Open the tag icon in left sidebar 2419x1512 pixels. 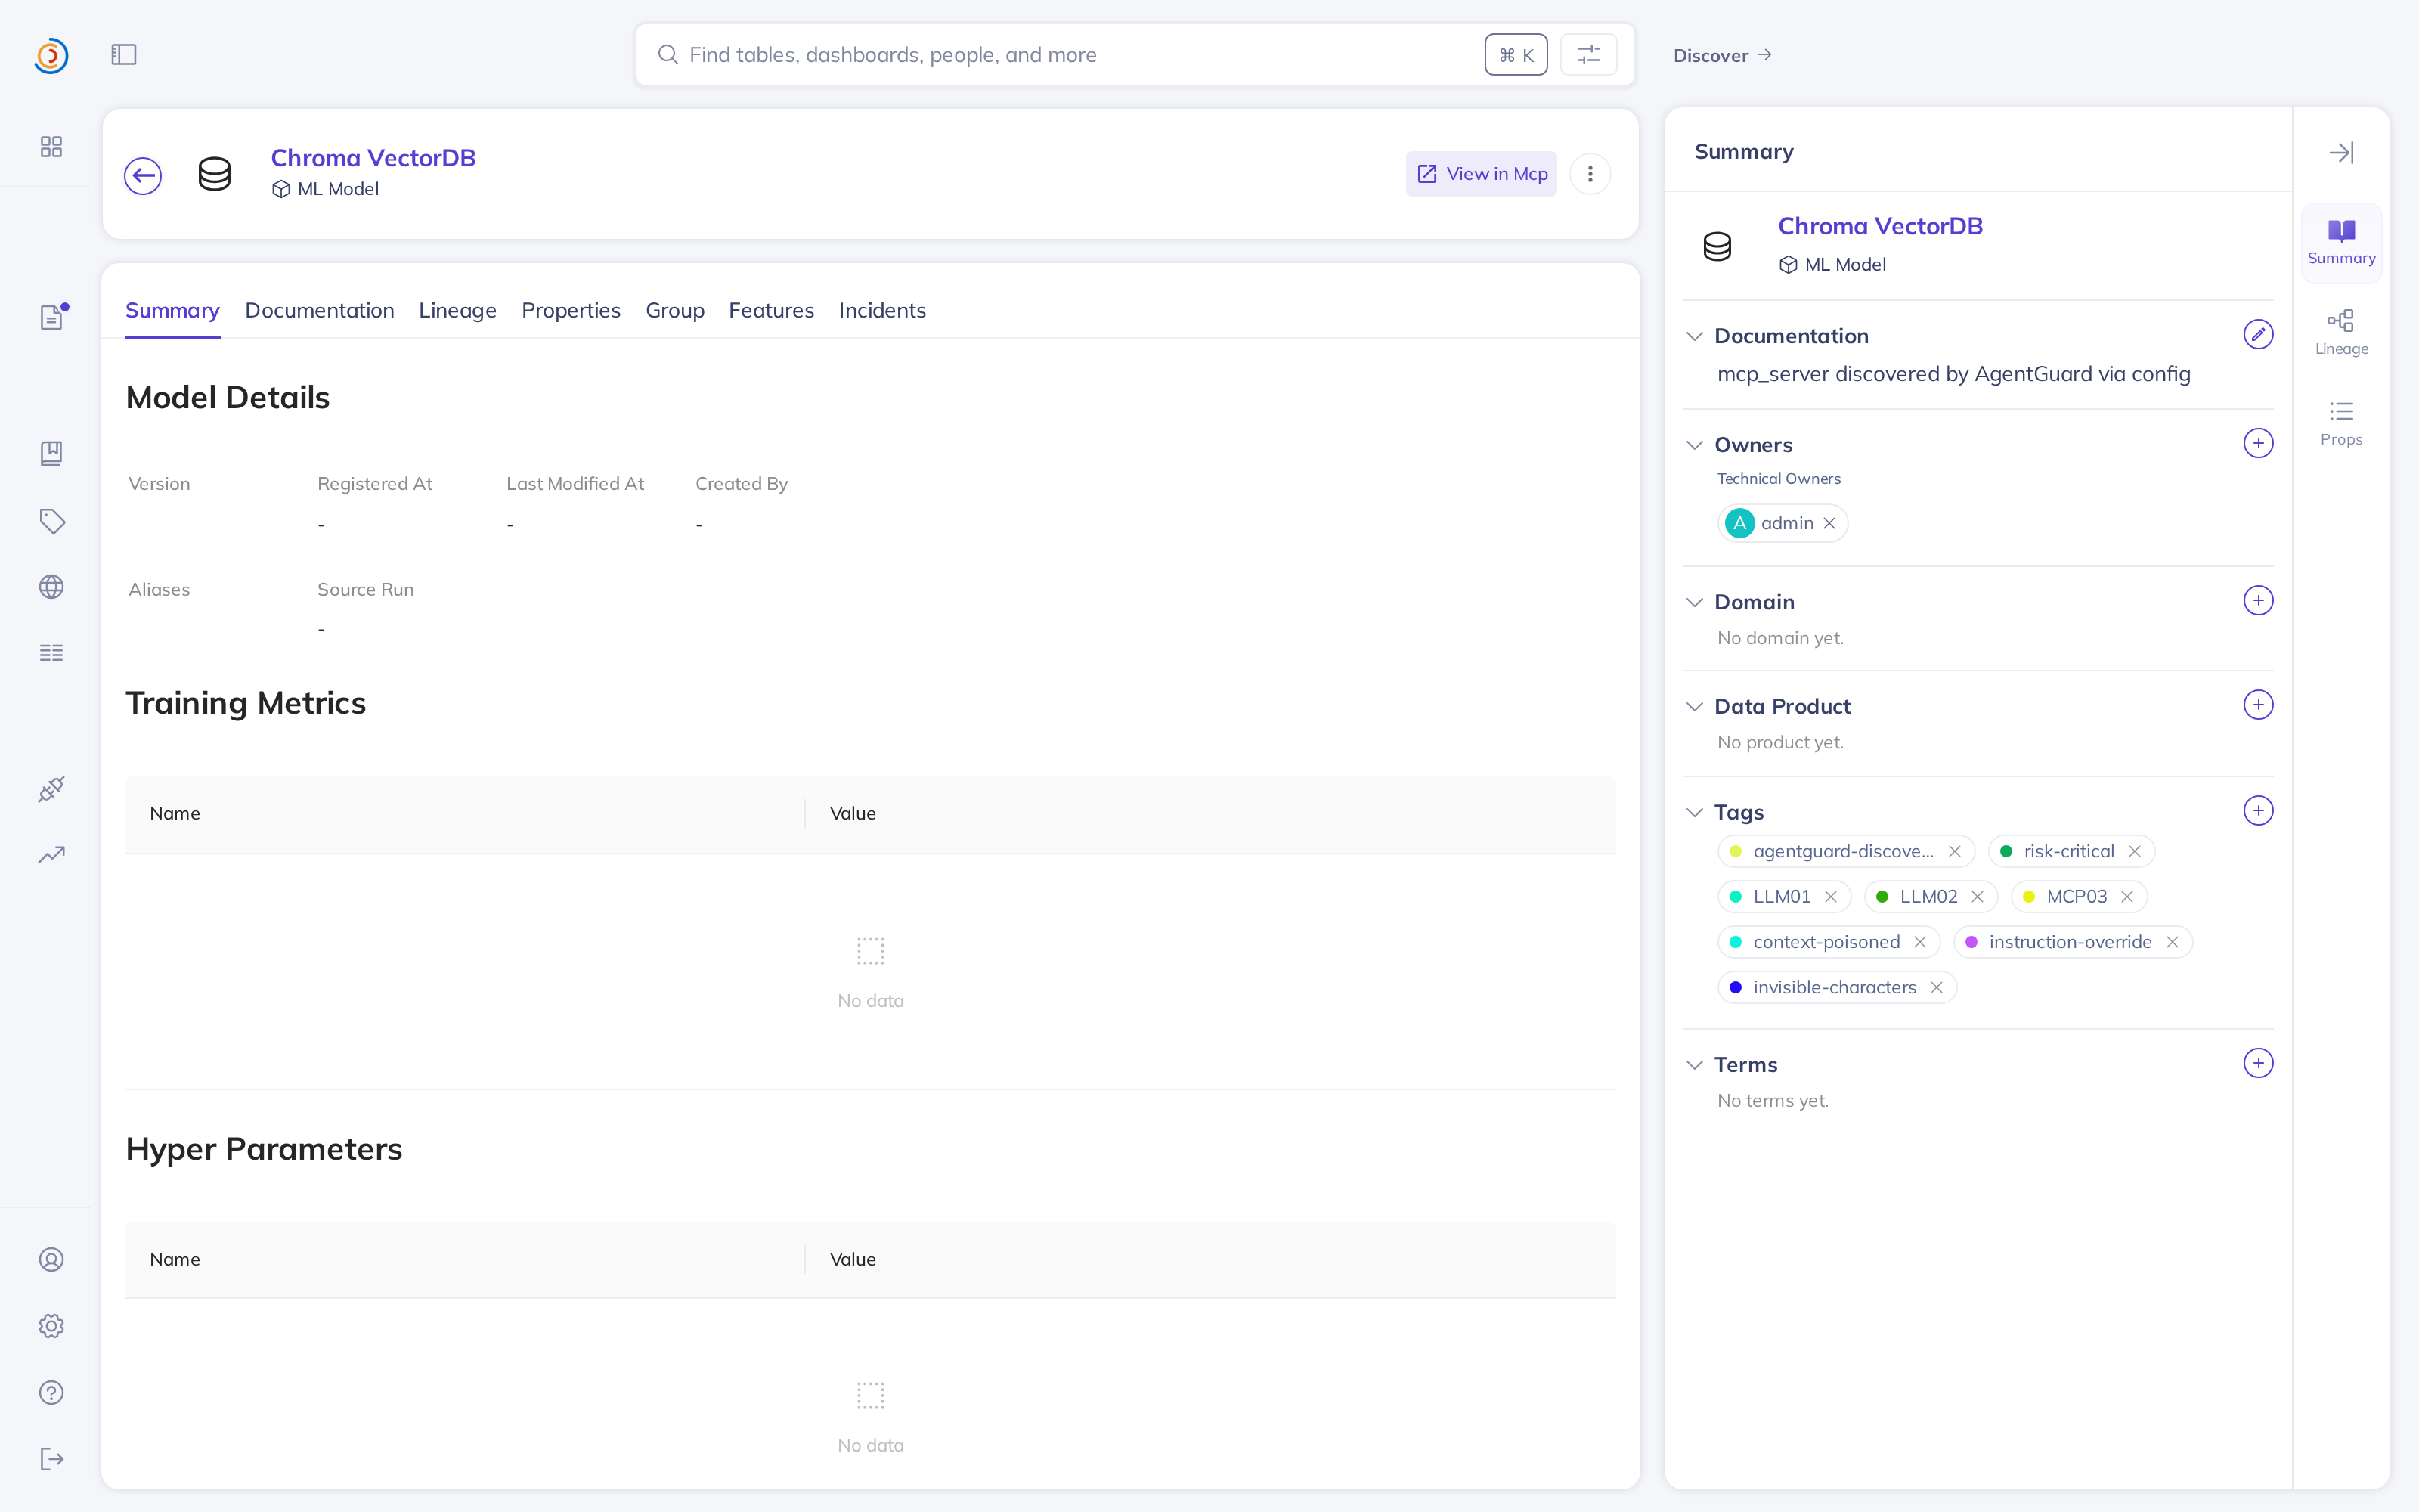(x=52, y=521)
